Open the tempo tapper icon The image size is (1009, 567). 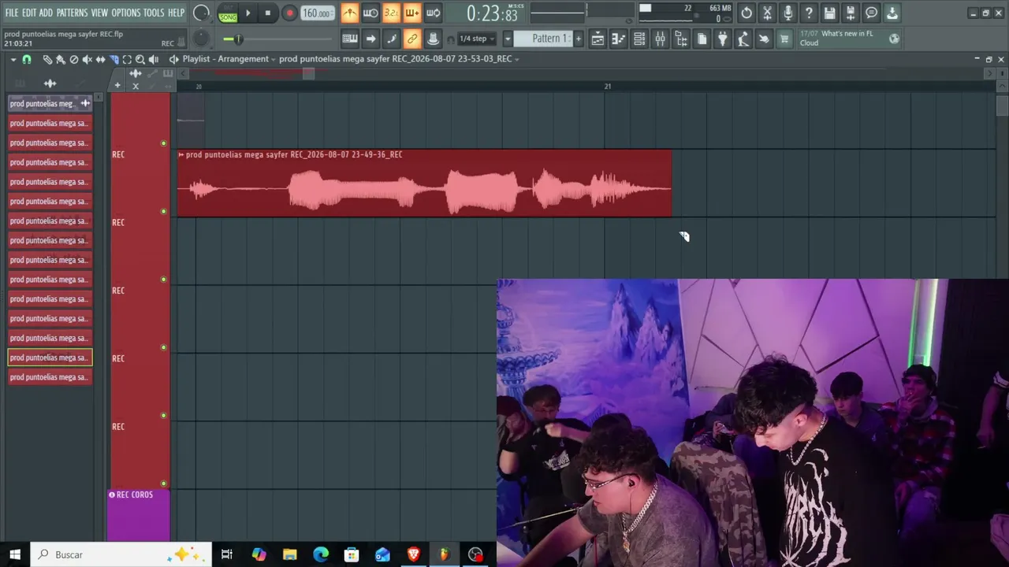click(x=743, y=39)
